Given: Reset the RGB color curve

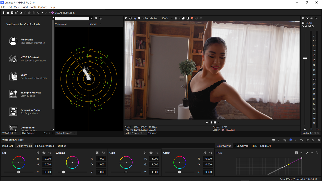Looking at the screenshot, I should [317, 153].
